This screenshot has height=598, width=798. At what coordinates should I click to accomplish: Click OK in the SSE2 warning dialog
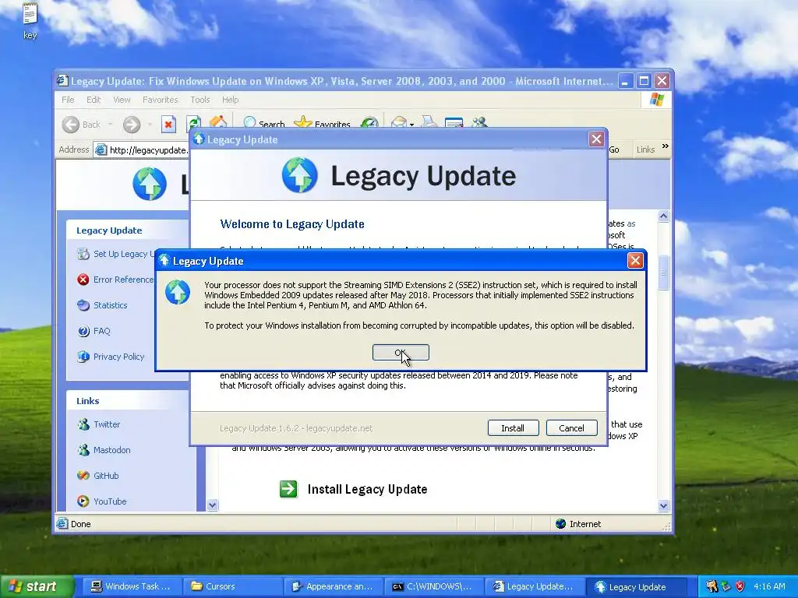401,353
